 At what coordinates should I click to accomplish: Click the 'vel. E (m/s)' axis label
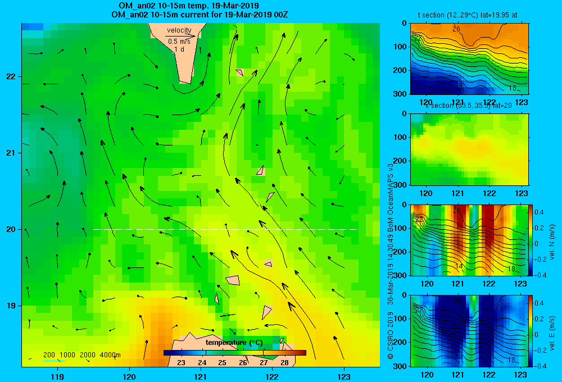(x=552, y=332)
